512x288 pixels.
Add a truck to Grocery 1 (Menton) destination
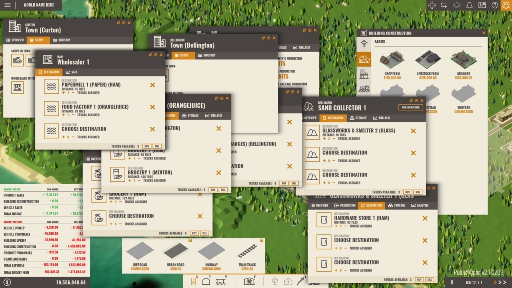pos(130,180)
